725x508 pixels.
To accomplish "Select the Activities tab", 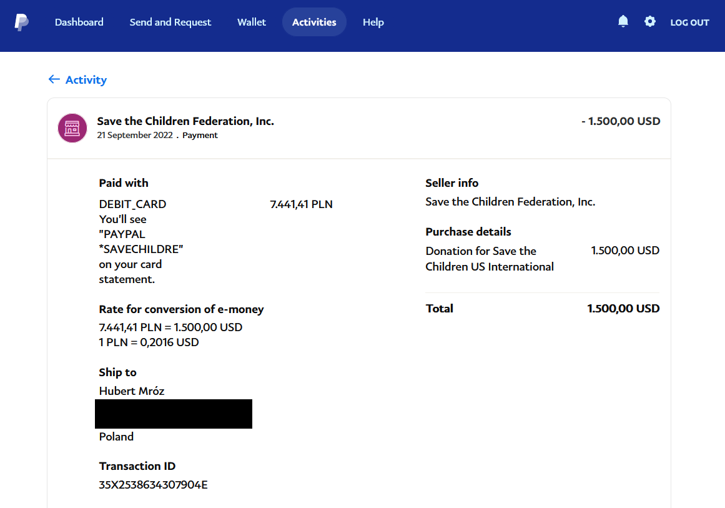I will coord(314,22).
